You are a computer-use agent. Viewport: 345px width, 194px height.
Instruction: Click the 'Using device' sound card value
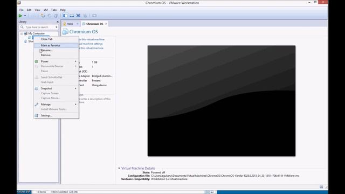pyautogui.click(x=99, y=85)
